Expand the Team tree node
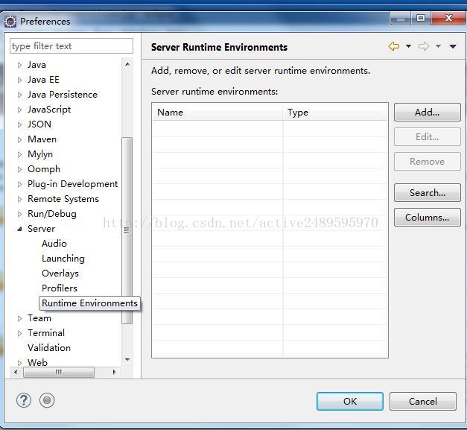 click(19, 318)
